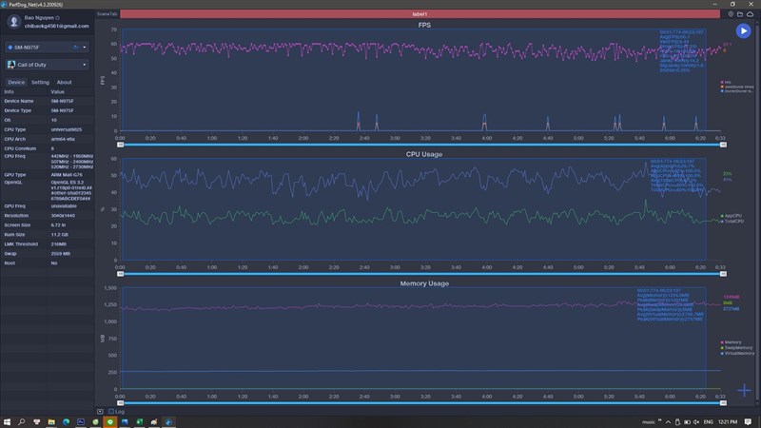Viewport: 761px width, 428px height.
Task: Click right handle of CPU Usage range slider
Action: tap(723, 274)
